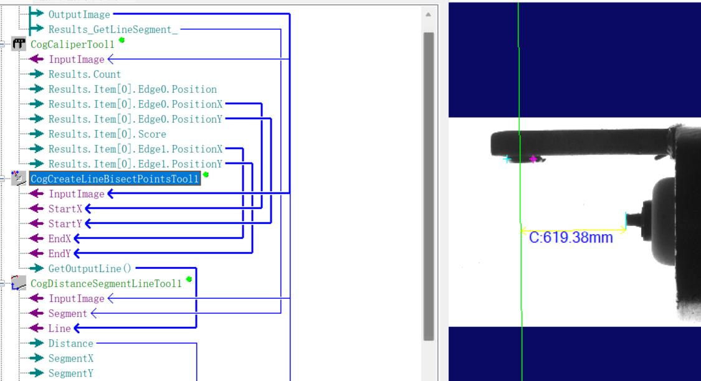Viewport: 701px width, 381px height.
Task: Select the Line input terminal
Action: pos(59,328)
